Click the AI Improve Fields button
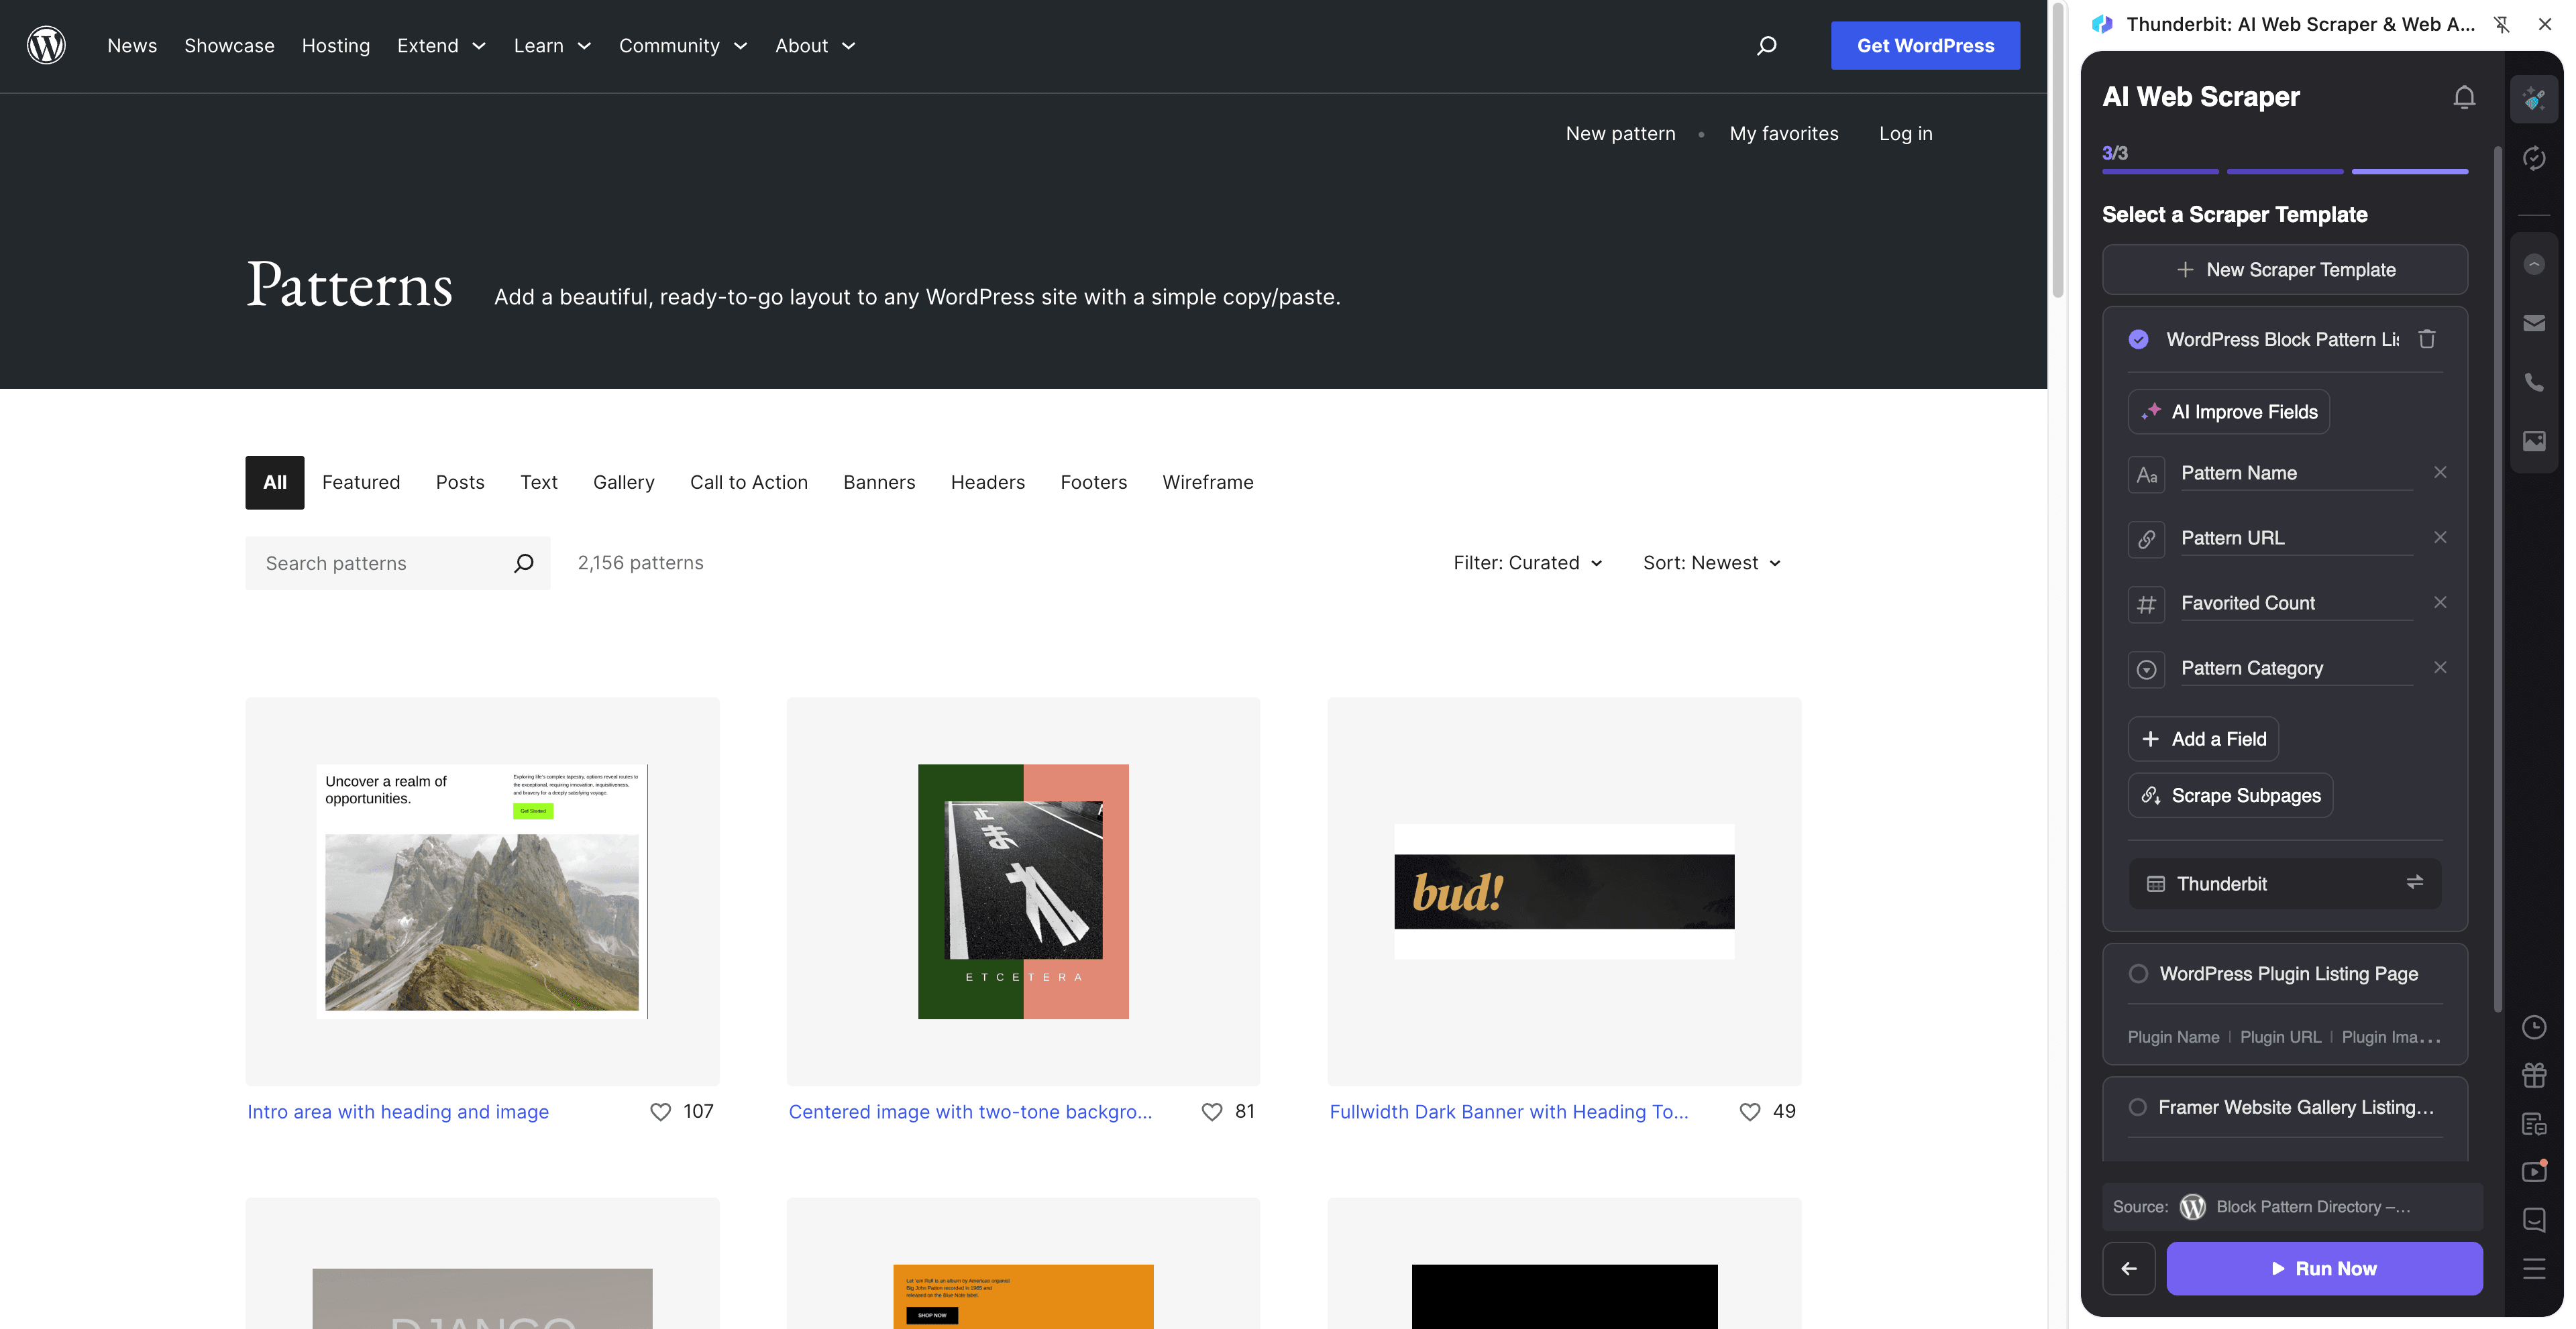Screen dimensions: 2576x1329 [x=2228, y=410]
